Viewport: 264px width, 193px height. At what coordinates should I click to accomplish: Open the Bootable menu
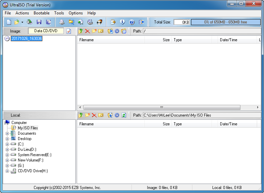coord(41,13)
